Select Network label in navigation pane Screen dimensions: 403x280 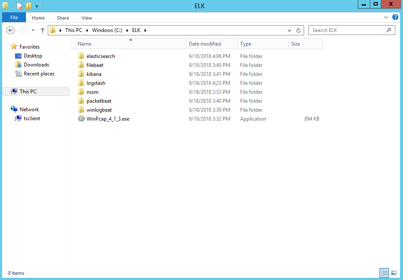click(29, 110)
